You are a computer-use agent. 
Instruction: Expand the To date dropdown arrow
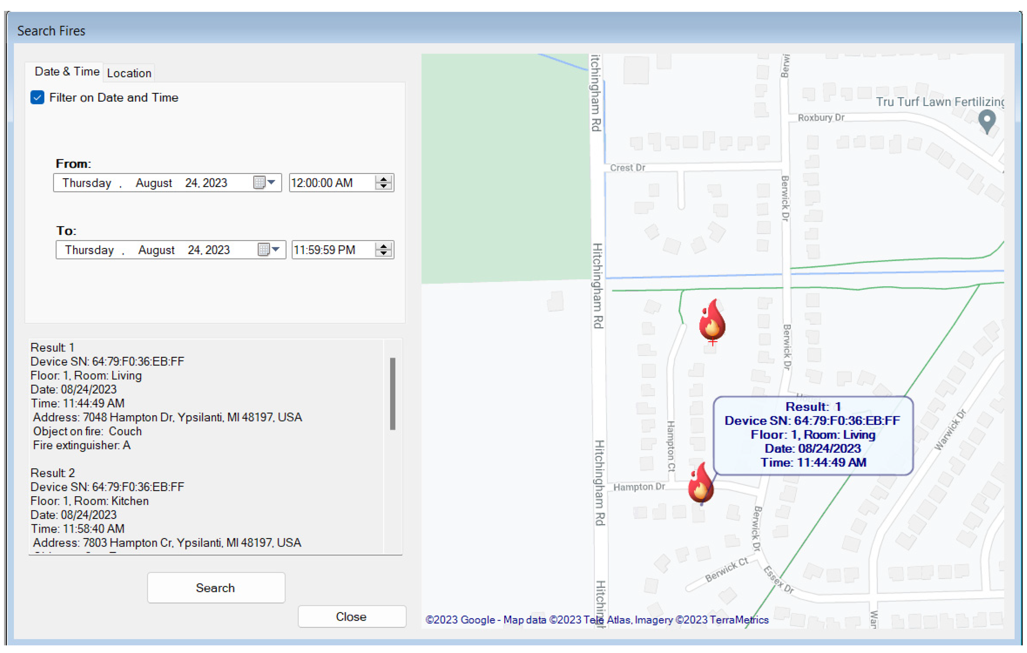276,249
